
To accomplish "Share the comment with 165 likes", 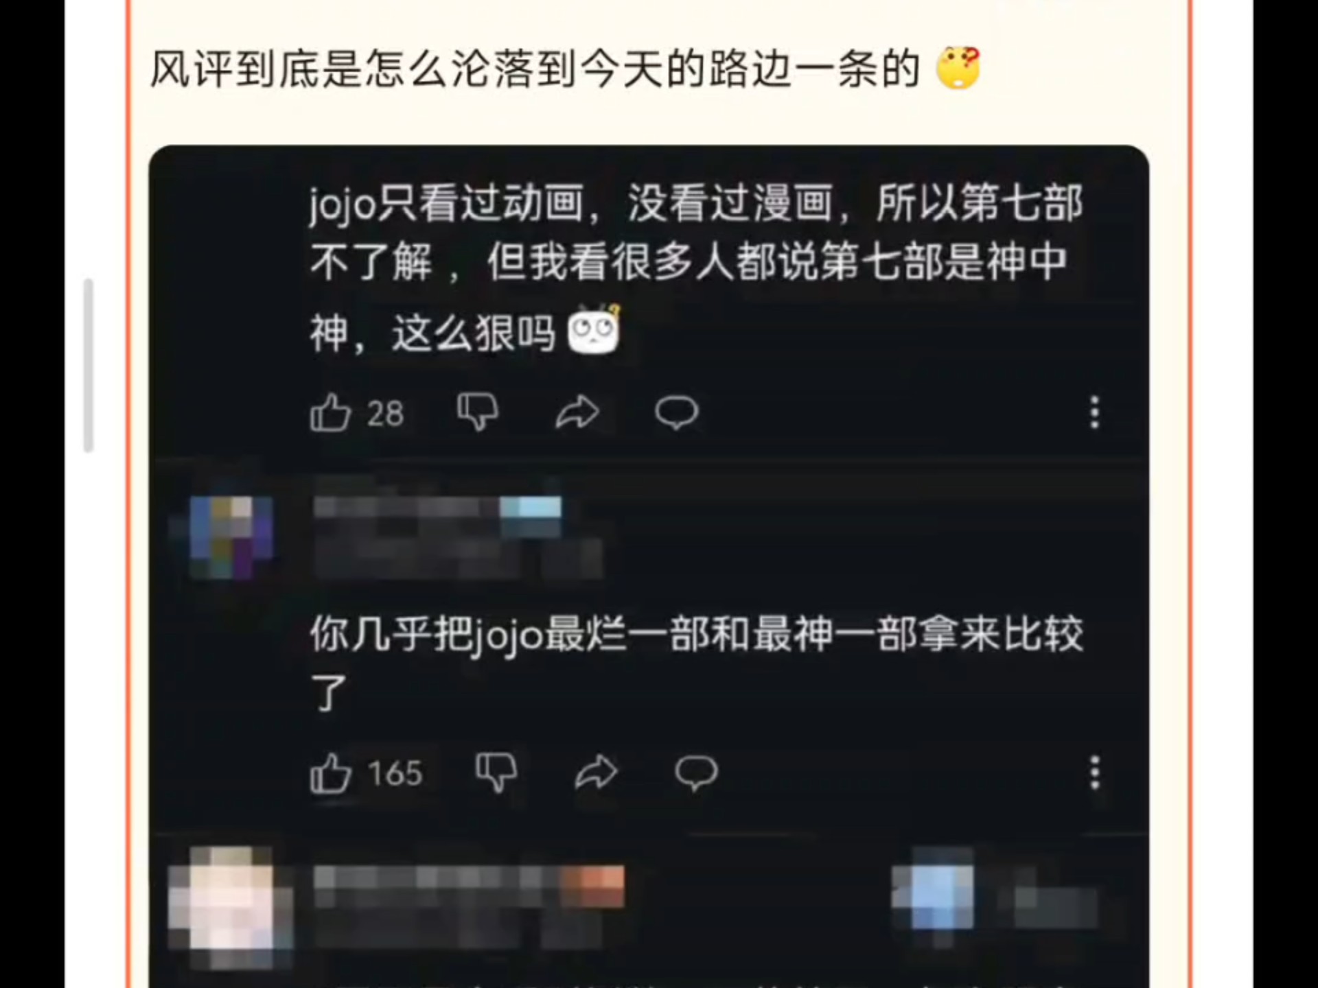I will tap(596, 773).
